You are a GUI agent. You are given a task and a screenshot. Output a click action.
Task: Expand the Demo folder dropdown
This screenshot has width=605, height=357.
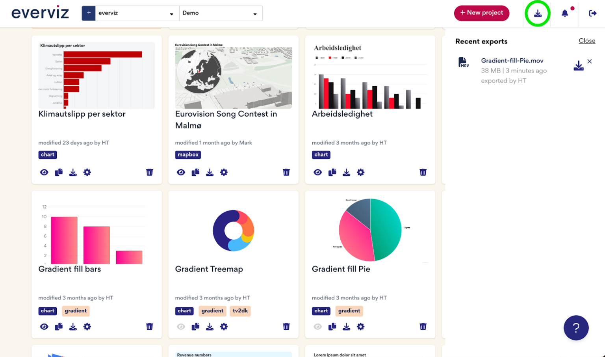pos(221,13)
